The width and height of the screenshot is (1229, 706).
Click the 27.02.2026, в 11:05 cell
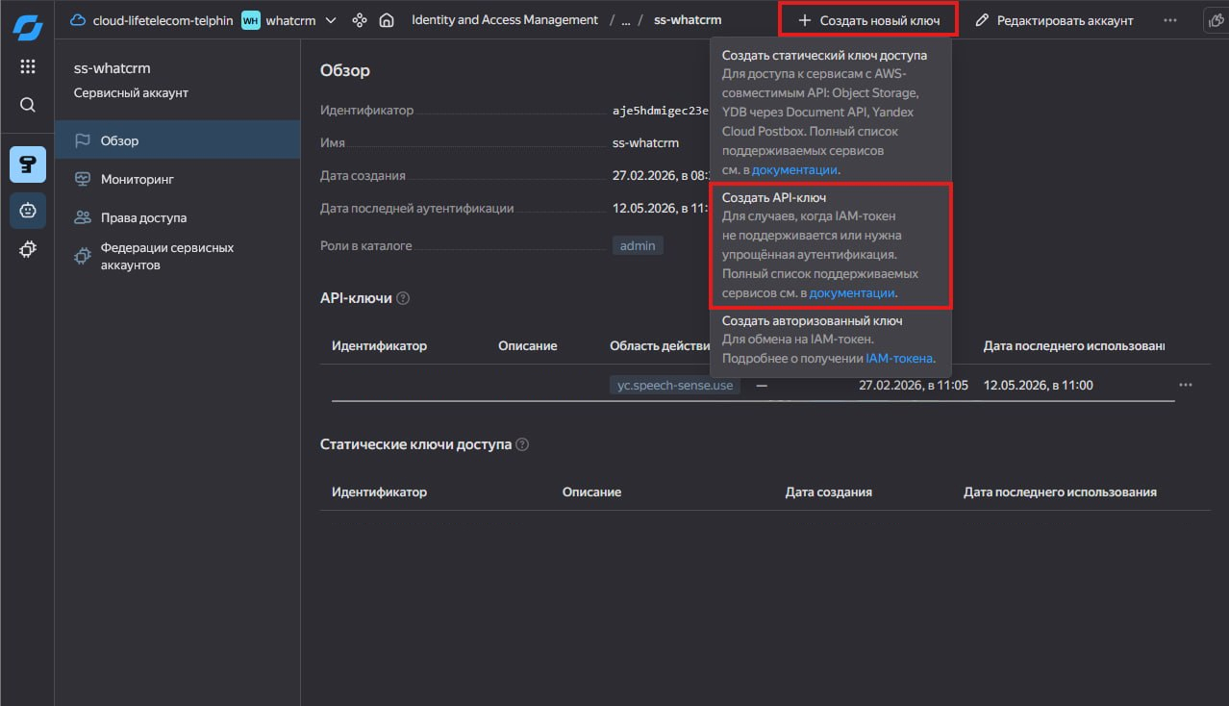pos(914,386)
